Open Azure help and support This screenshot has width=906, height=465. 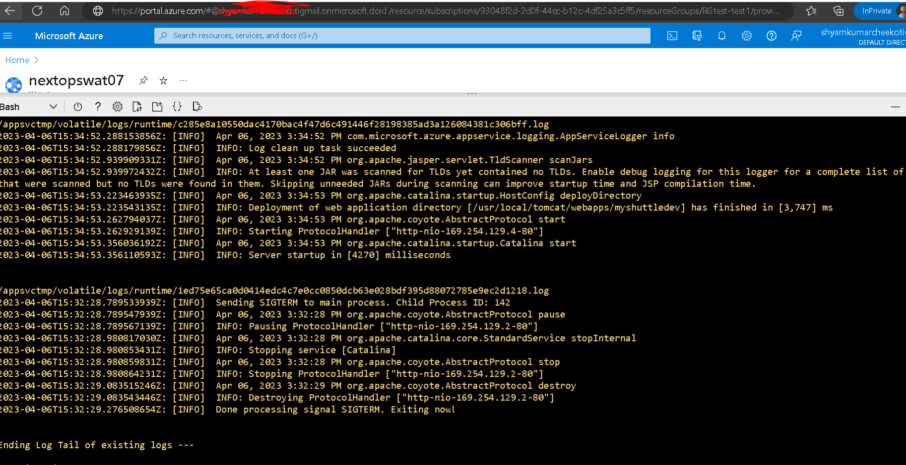click(x=772, y=36)
